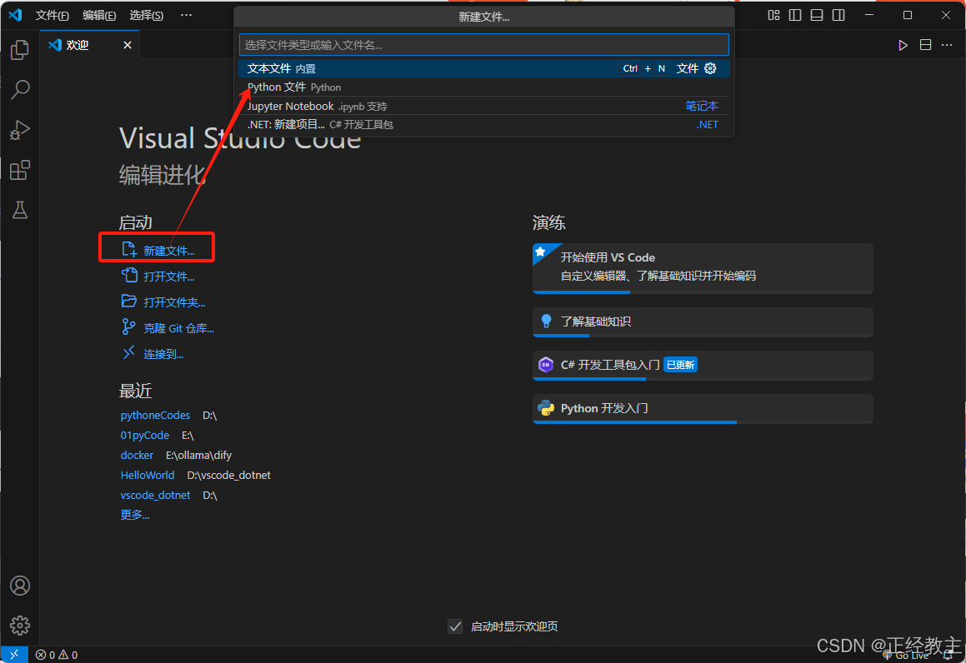Viewport: 966px width, 663px height.
Task: Click the Python logo on Python 开发入门
Action: [x=546, y=408]
